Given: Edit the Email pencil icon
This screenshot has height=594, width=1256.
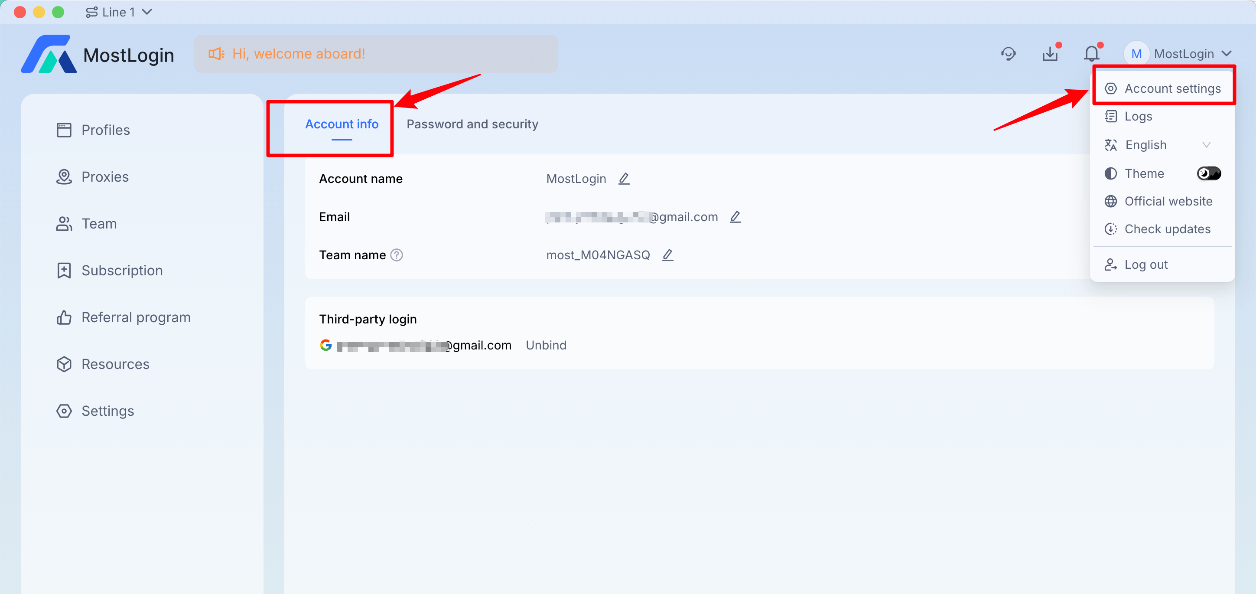Looking at the screenshot, I should pos(735,216).
